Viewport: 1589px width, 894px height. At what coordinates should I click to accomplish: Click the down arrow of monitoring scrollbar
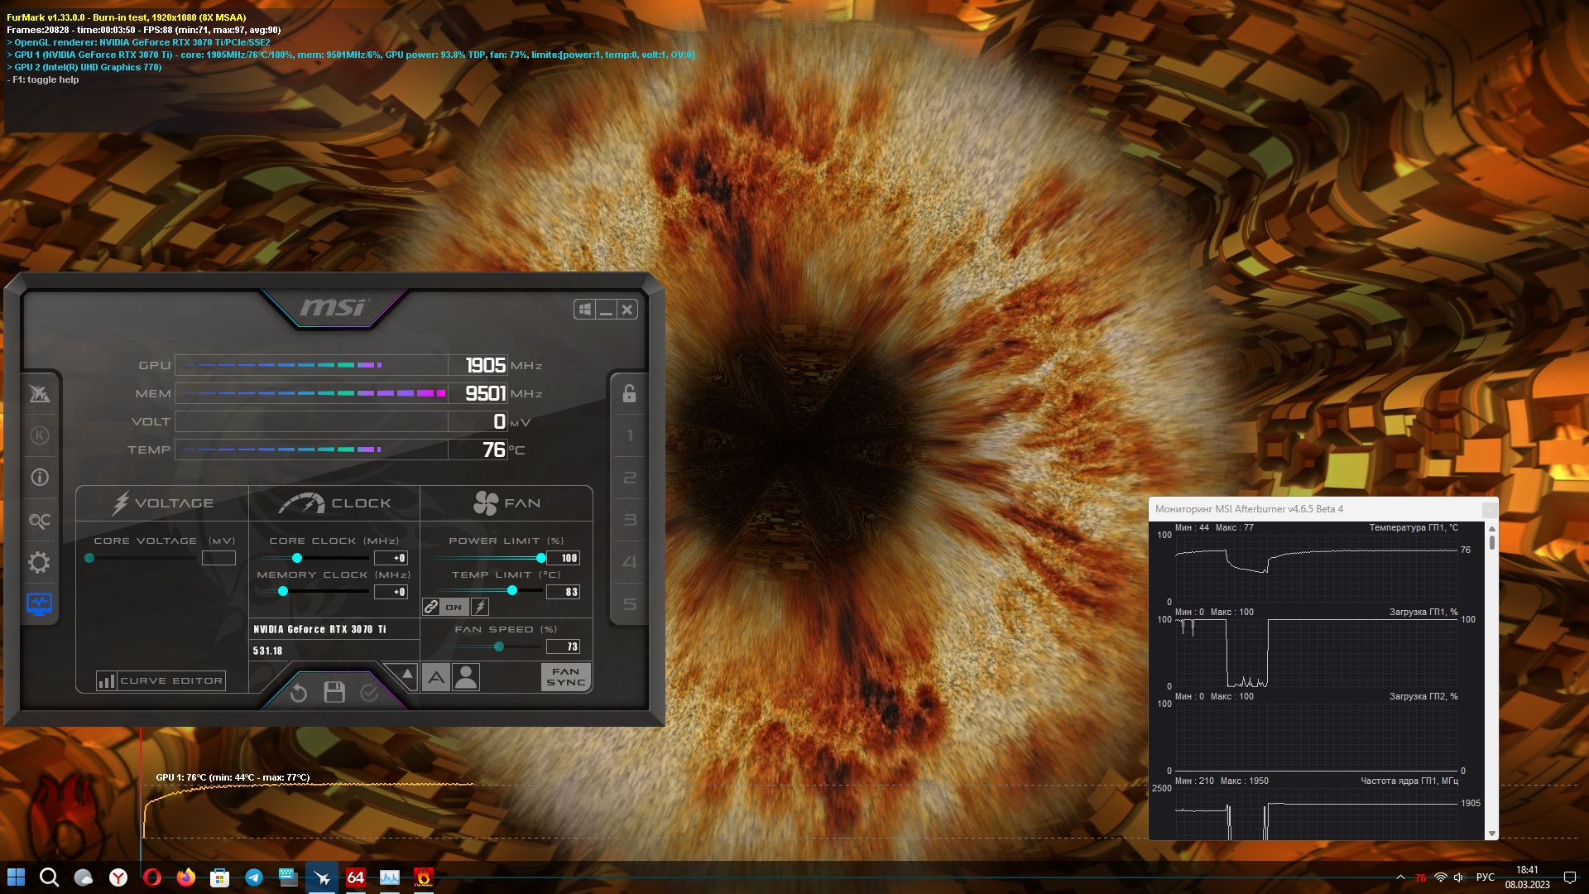tap(1492, 834)
